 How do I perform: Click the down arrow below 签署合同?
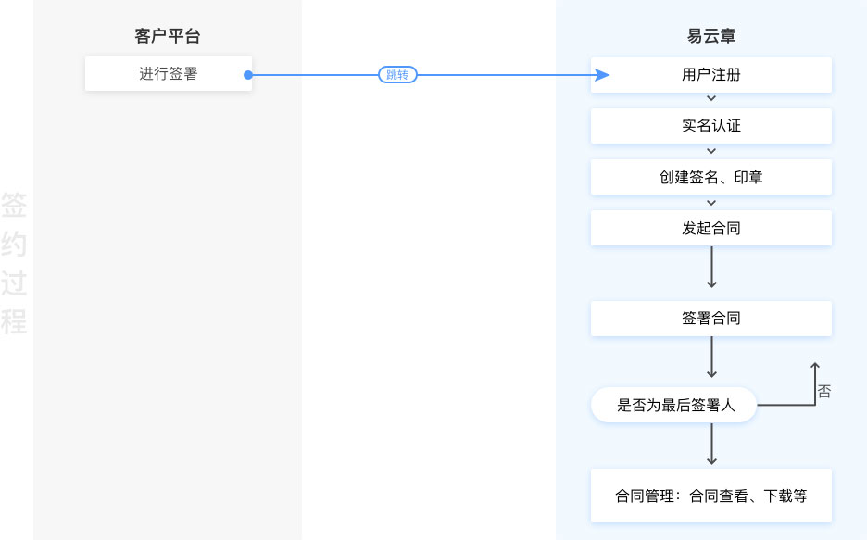(x=711, y=358)
